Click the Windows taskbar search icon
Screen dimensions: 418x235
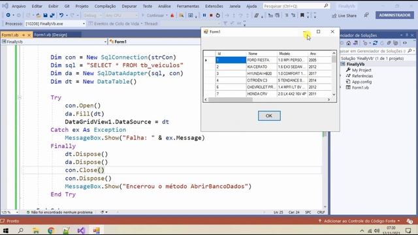pos(20,230)
